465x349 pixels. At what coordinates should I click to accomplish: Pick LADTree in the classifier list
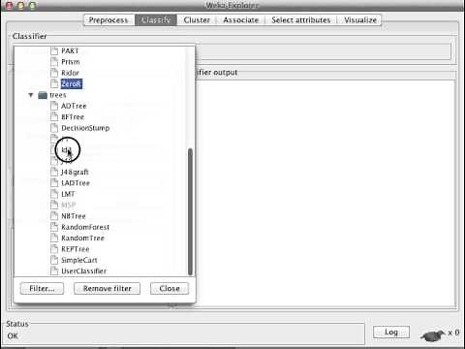pyautogui.click(x=76, y=183)
